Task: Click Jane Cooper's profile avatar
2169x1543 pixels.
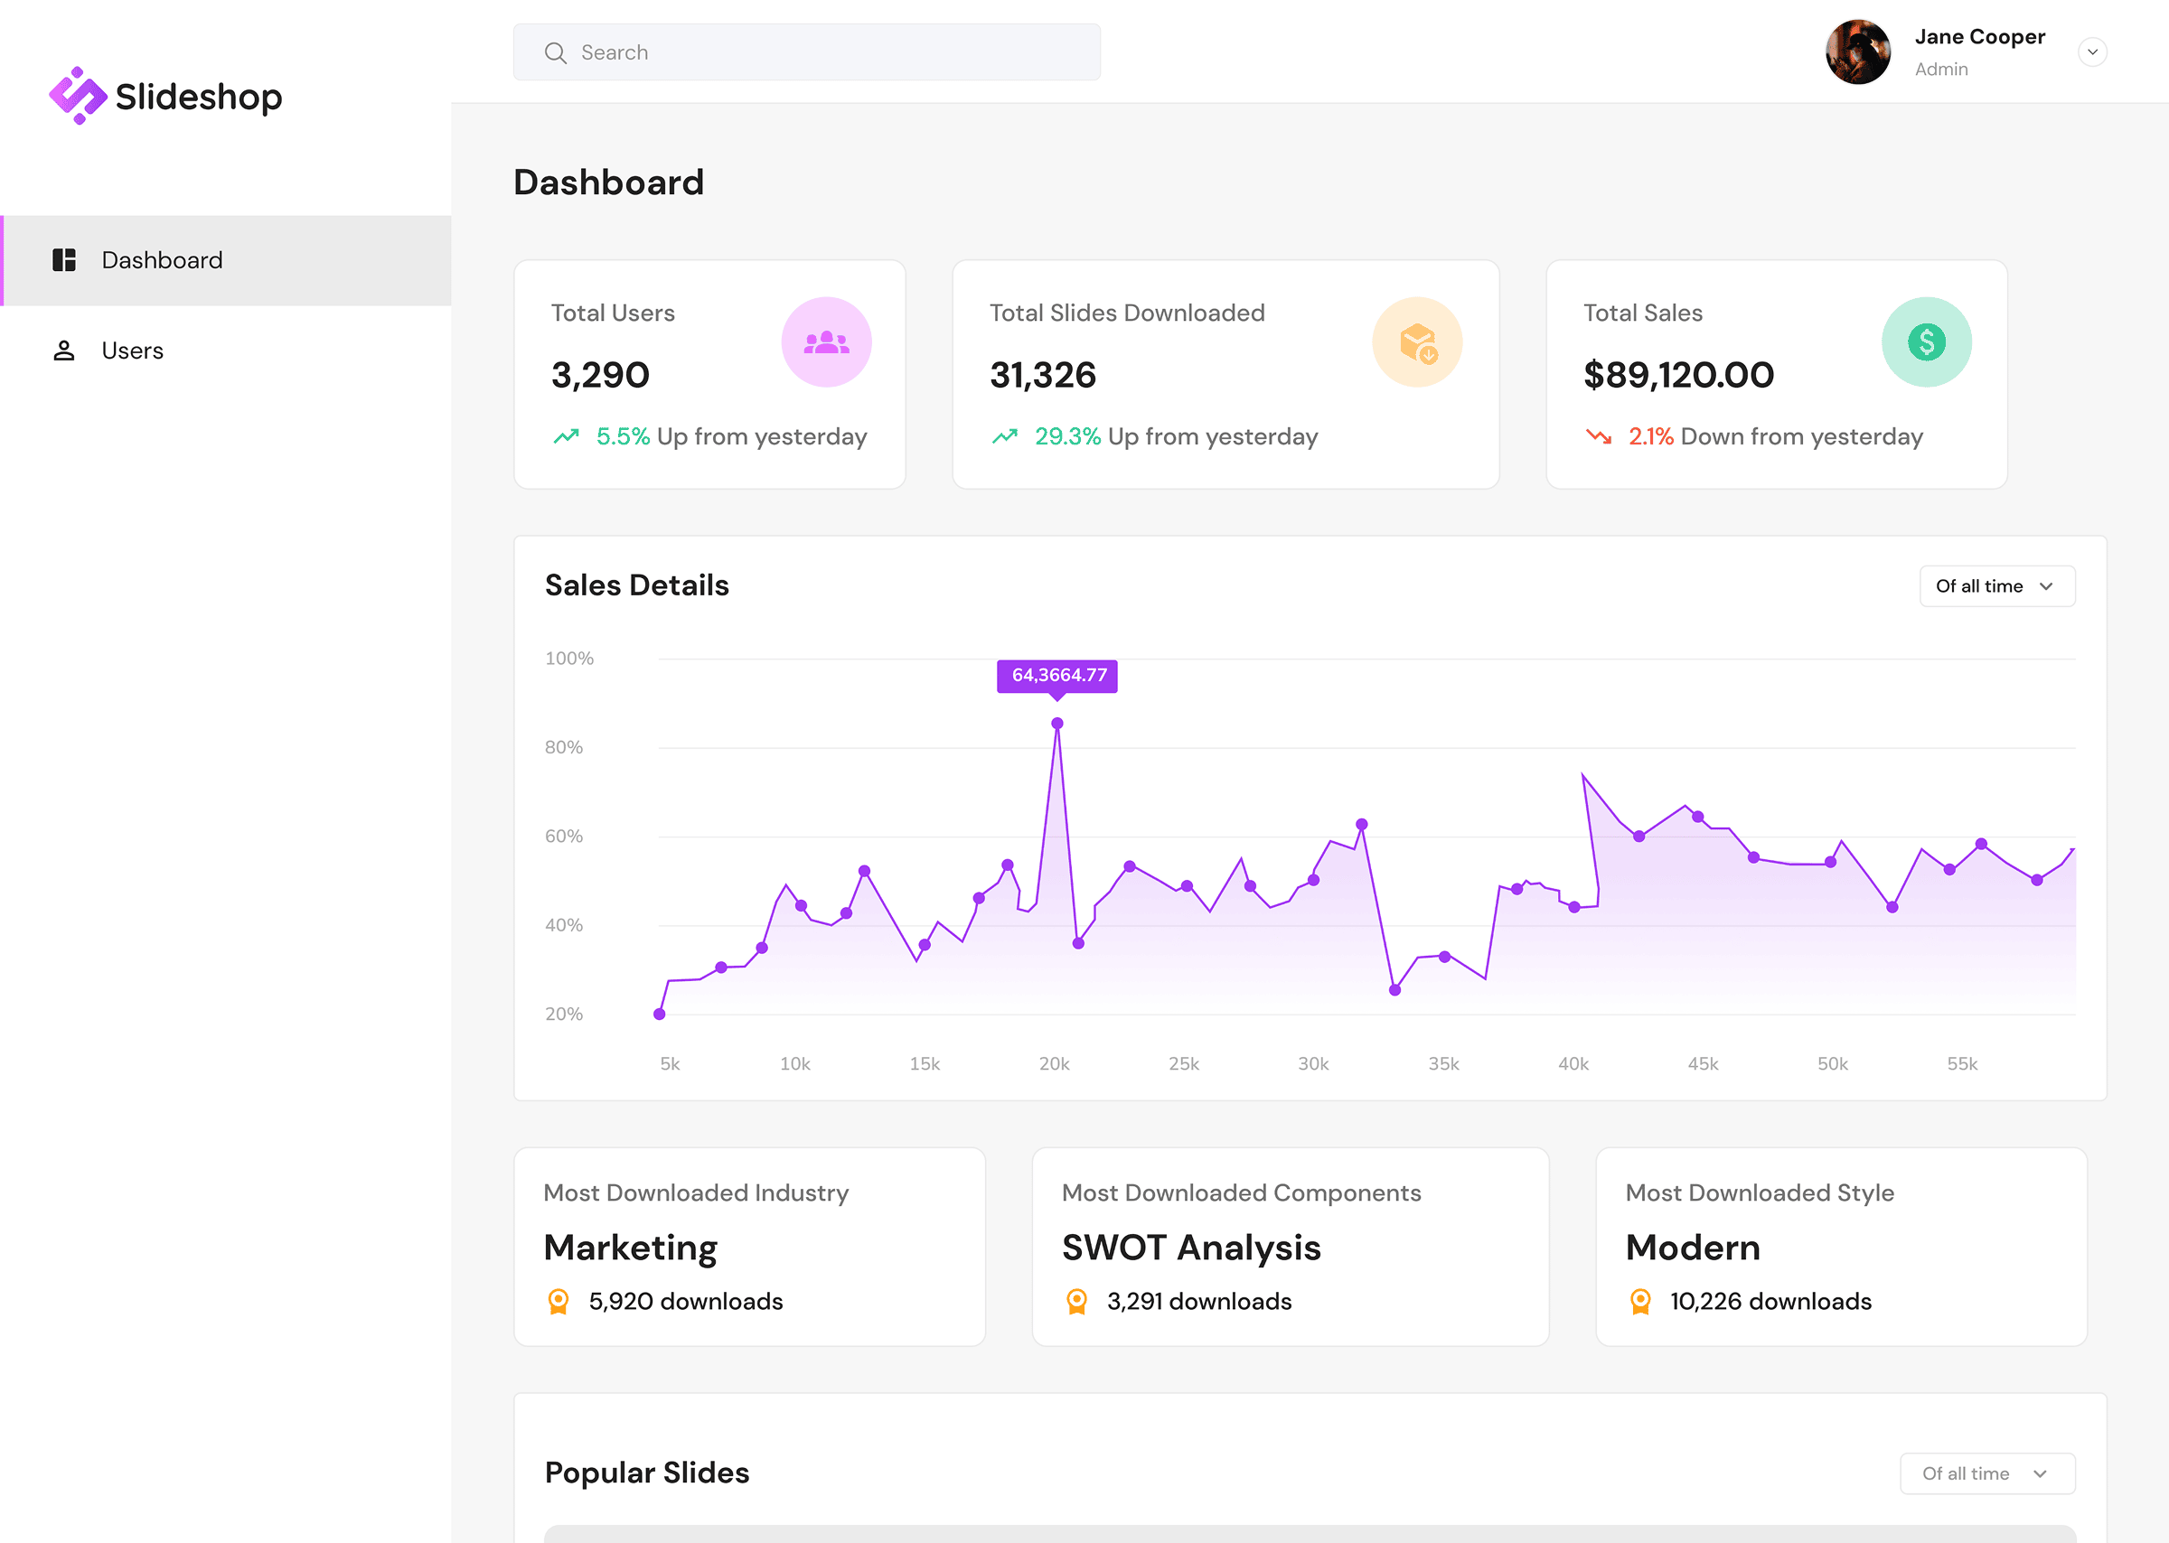Action: tap(1857, 52)
